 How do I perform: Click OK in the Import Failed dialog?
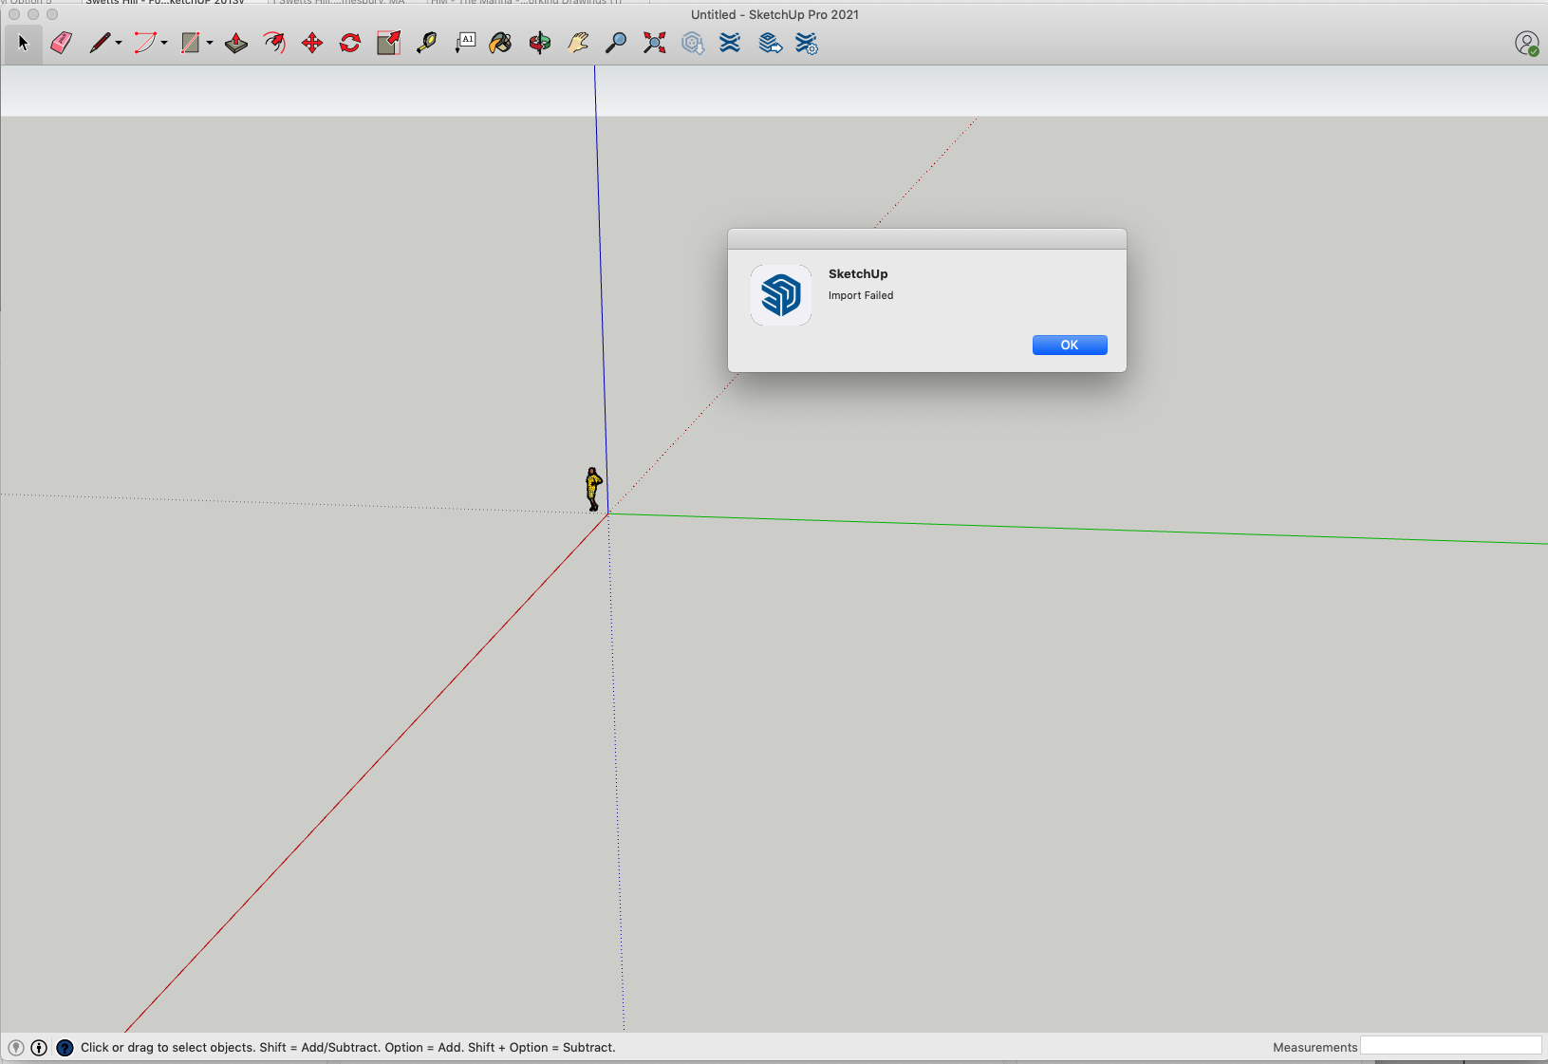(1069, 345)
